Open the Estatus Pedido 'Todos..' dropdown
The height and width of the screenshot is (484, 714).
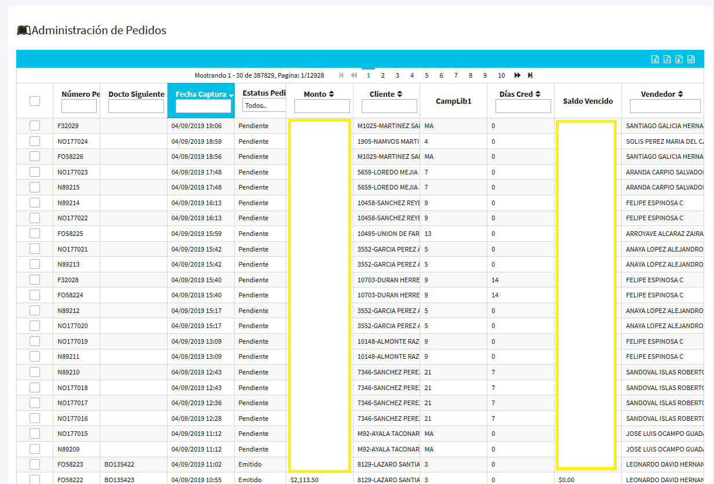[x=264, y=105]
